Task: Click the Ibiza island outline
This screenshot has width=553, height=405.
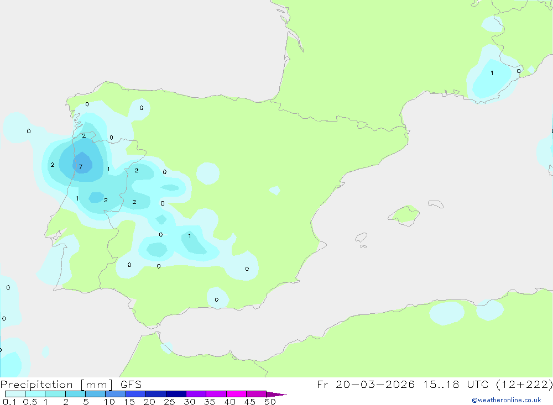Action: pos(361,238)
